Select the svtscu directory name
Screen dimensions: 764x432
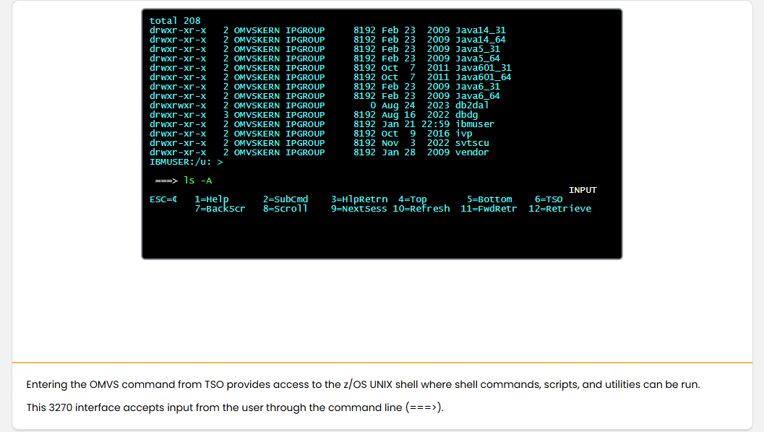pos(472,143)
